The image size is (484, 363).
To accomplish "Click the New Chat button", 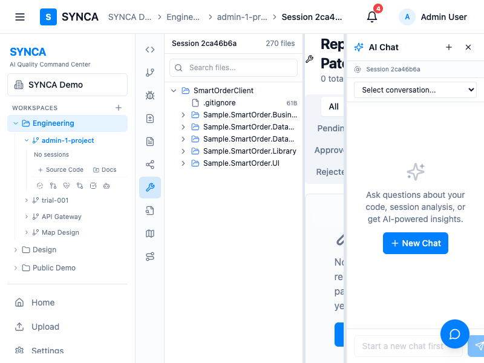I will click(x=416, y=243).
